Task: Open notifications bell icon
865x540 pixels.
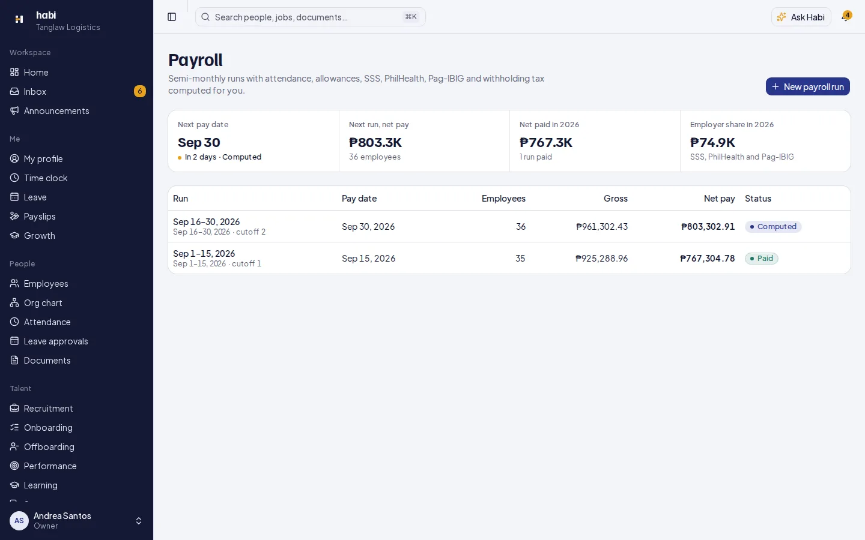Action: click(x=846, y=17)
